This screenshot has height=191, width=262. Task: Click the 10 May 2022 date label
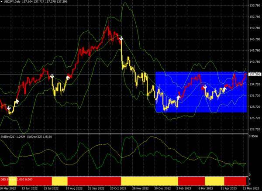[x=8, y=188]
